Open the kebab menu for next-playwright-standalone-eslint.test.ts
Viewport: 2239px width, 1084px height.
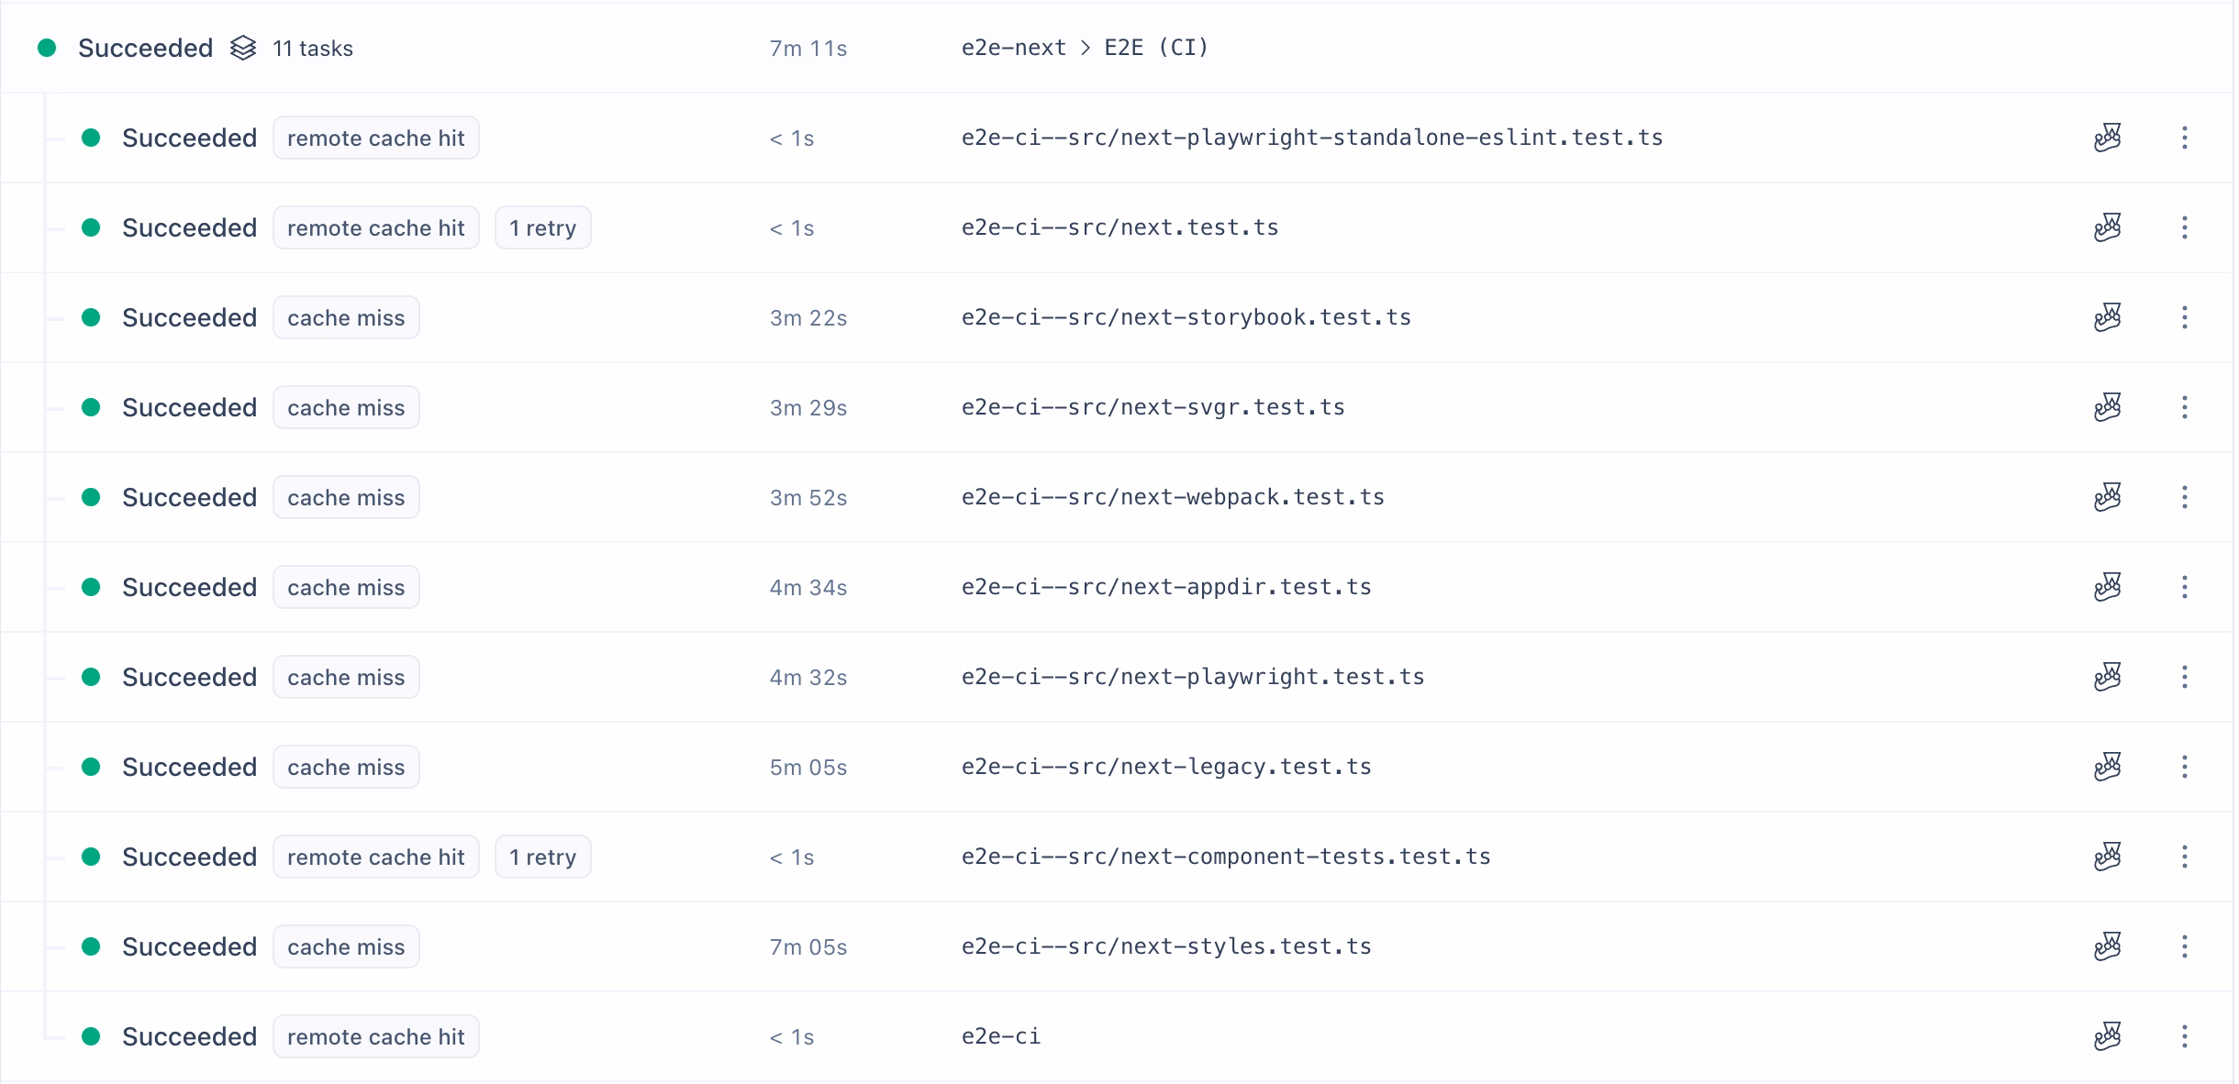2185,137
